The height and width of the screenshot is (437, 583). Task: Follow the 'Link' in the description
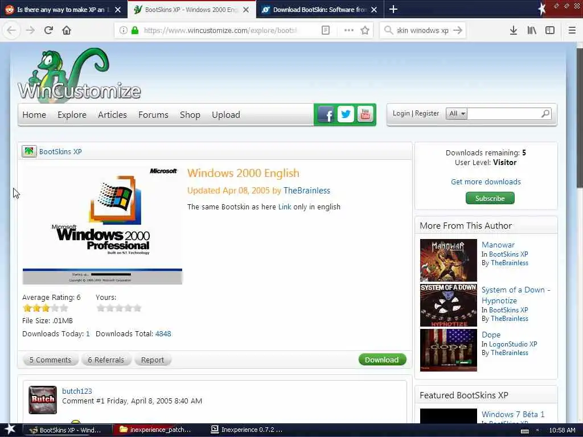pos(285,207)
